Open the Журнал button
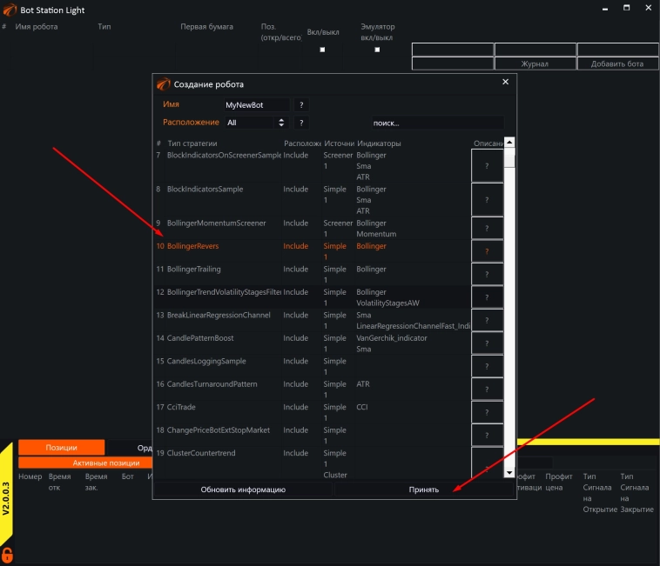Viewport: 660px width, 566px height. pyautogui.click(x=535, y=64)
